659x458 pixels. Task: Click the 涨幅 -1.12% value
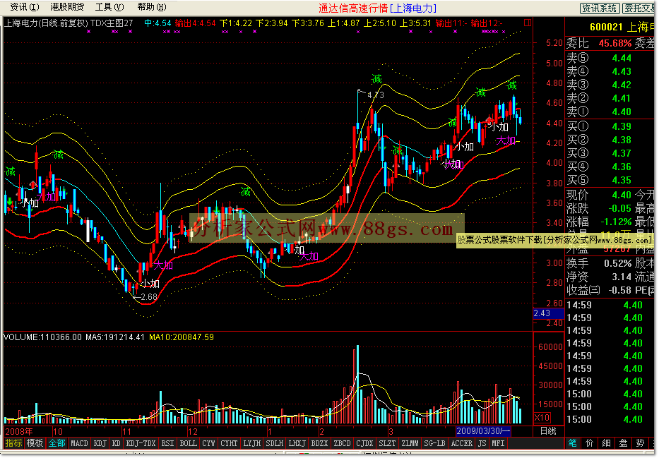pyautogui.click(x=616, y=222)
